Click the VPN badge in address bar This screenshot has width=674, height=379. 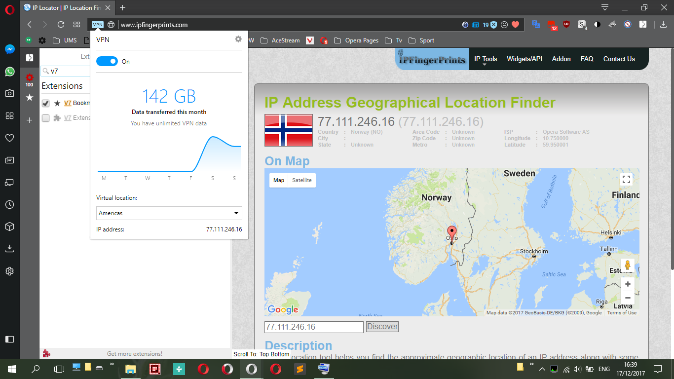[x=98, y=25]
